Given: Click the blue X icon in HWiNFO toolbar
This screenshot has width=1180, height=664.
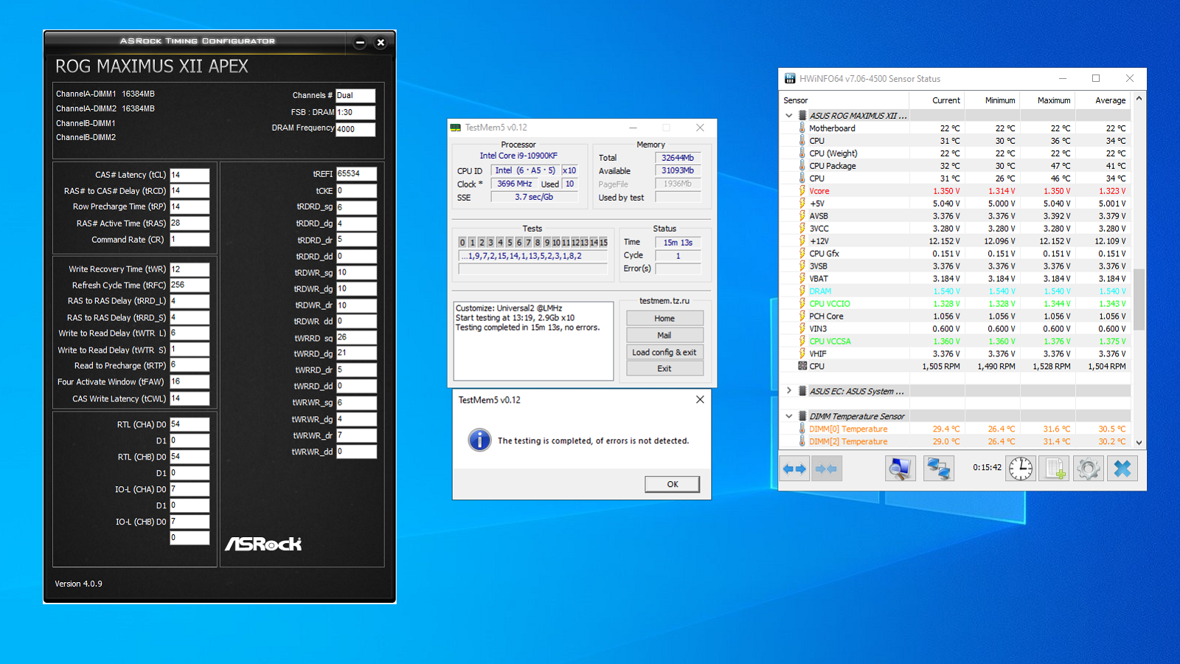Looking at the screenshot, I should pos(1122,468).
